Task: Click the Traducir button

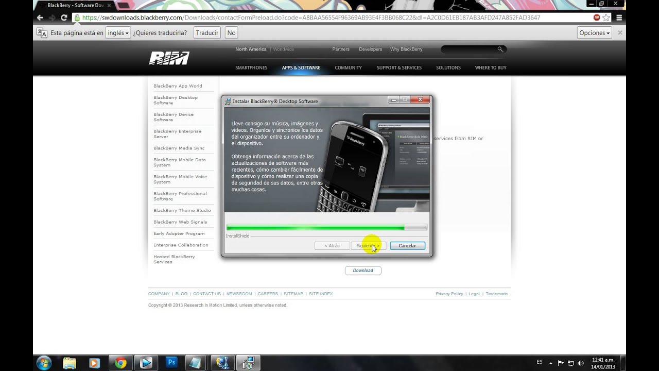Action: pos(207,32)
